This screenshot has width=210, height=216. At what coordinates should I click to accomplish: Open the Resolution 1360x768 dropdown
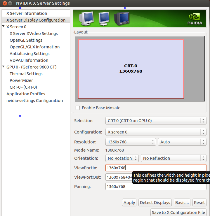point(131,142)
